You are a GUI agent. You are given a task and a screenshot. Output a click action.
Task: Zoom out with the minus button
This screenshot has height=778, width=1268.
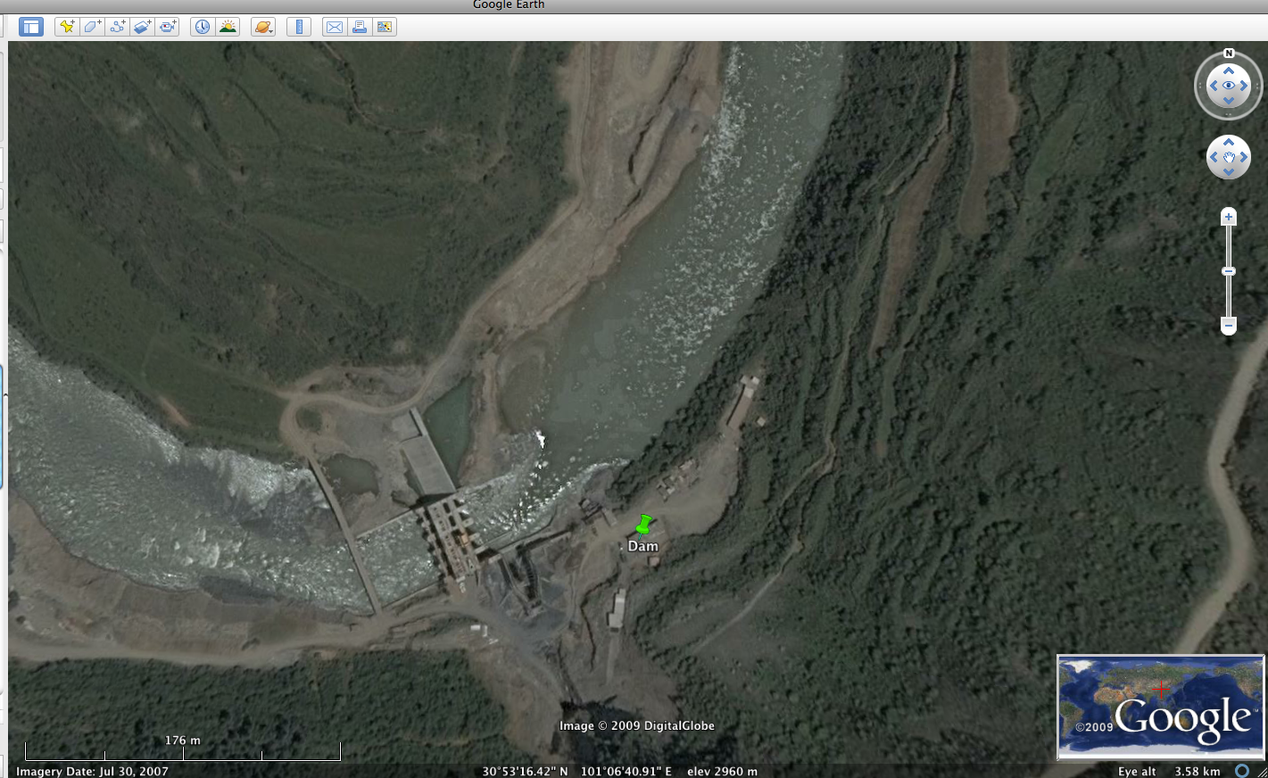(1229, 326)
